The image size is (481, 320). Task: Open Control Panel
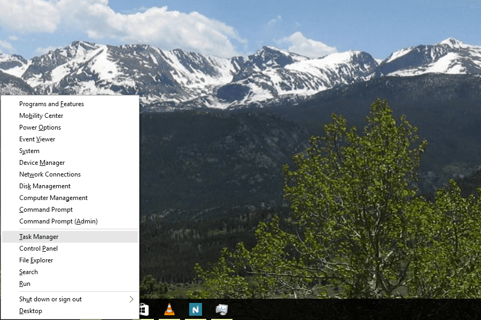(70, 249)
